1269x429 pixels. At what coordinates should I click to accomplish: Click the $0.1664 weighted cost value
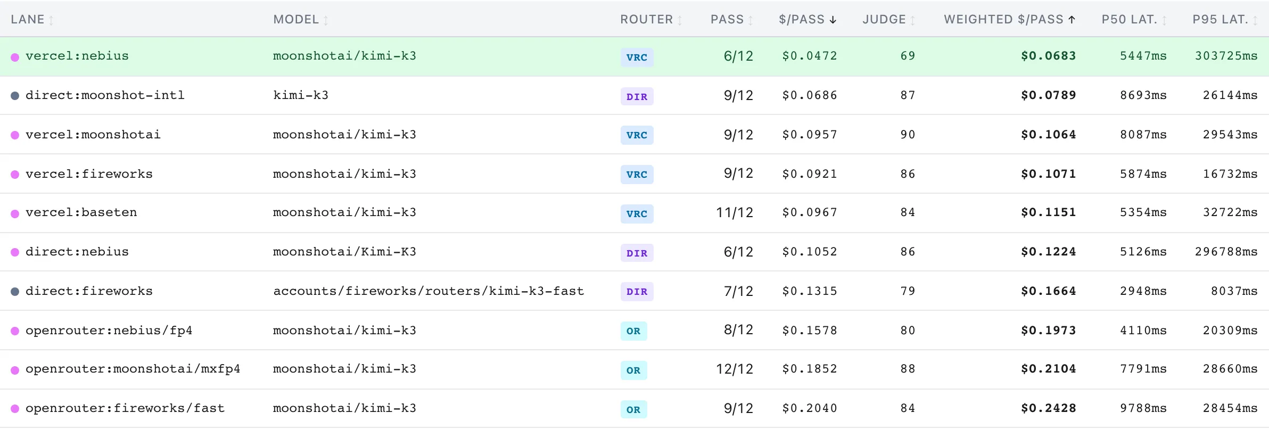pos(1049,291)
